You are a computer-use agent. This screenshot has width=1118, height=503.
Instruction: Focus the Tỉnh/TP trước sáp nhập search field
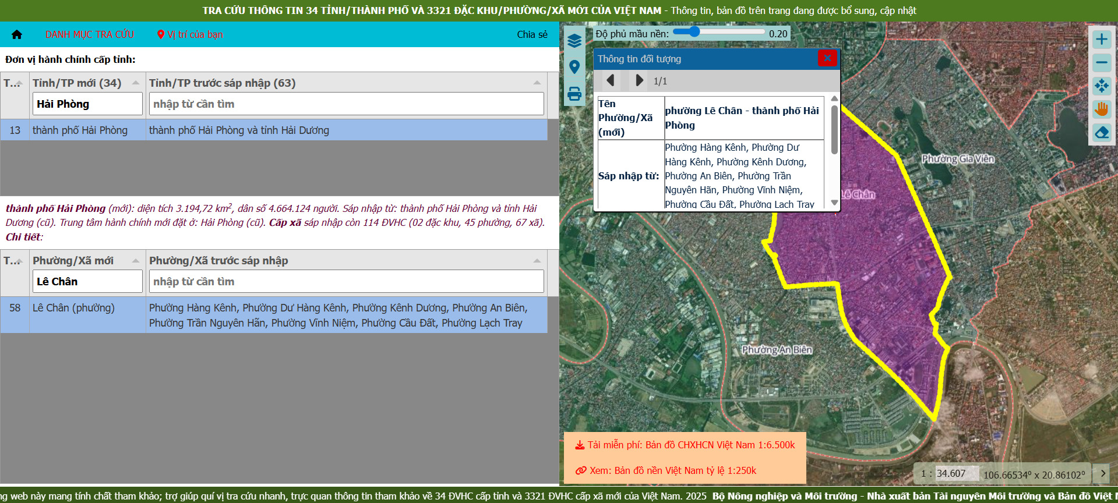point(346,104)
